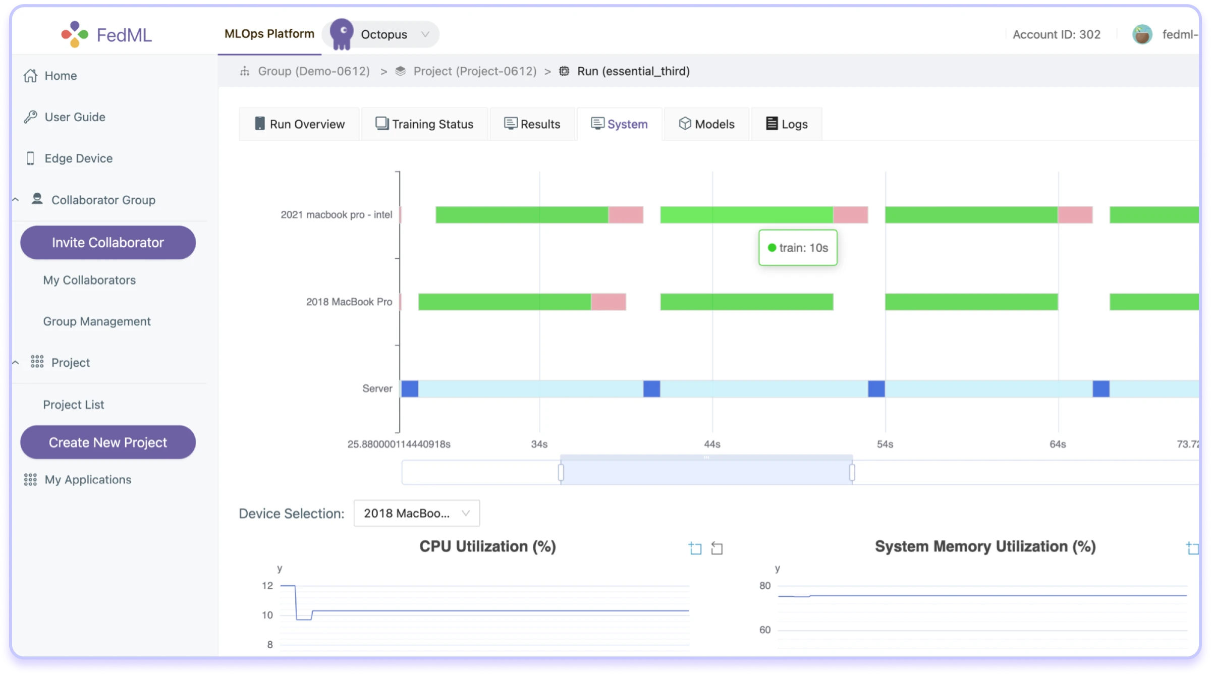Click the FedML logo icon
The image size is (1211, 674).
point(75,34)
